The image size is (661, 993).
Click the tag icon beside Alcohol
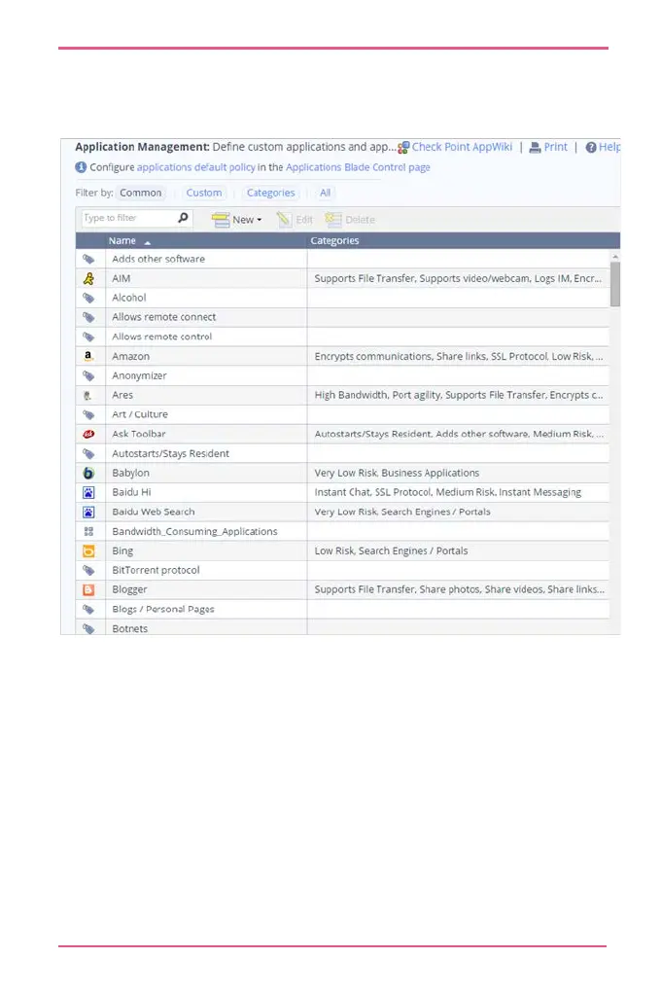(88, 298)
